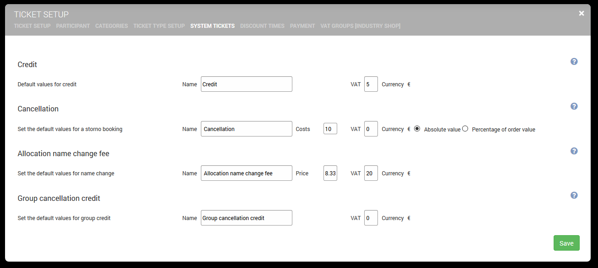Edit Allocation name change fee name field
598x268 pixels.
pos(247,173)
